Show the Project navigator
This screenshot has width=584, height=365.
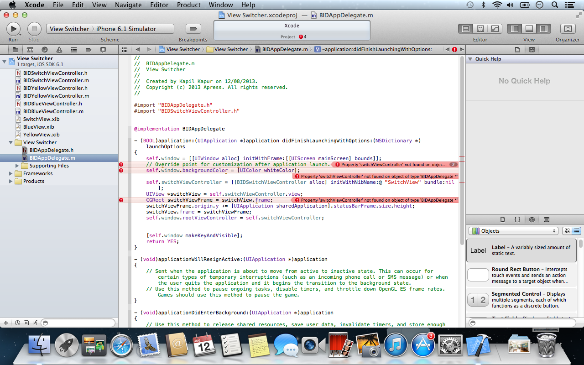(x=15, y=49)
